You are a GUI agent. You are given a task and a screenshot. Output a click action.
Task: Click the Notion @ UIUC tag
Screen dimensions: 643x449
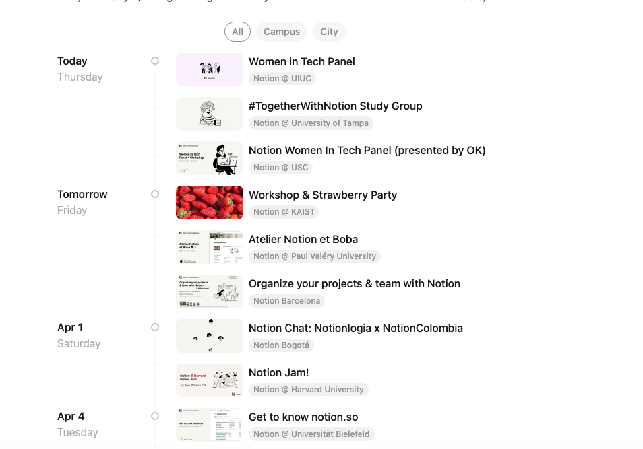pos(282,79)
